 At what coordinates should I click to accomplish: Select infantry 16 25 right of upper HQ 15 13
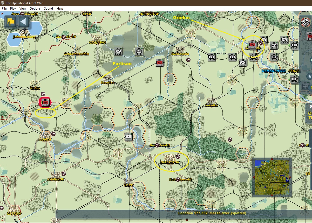tap(294, 45)
